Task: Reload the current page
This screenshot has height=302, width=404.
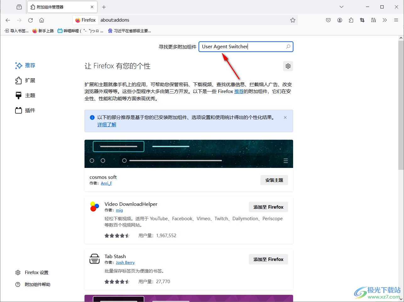Action: [x=30, y=20]
